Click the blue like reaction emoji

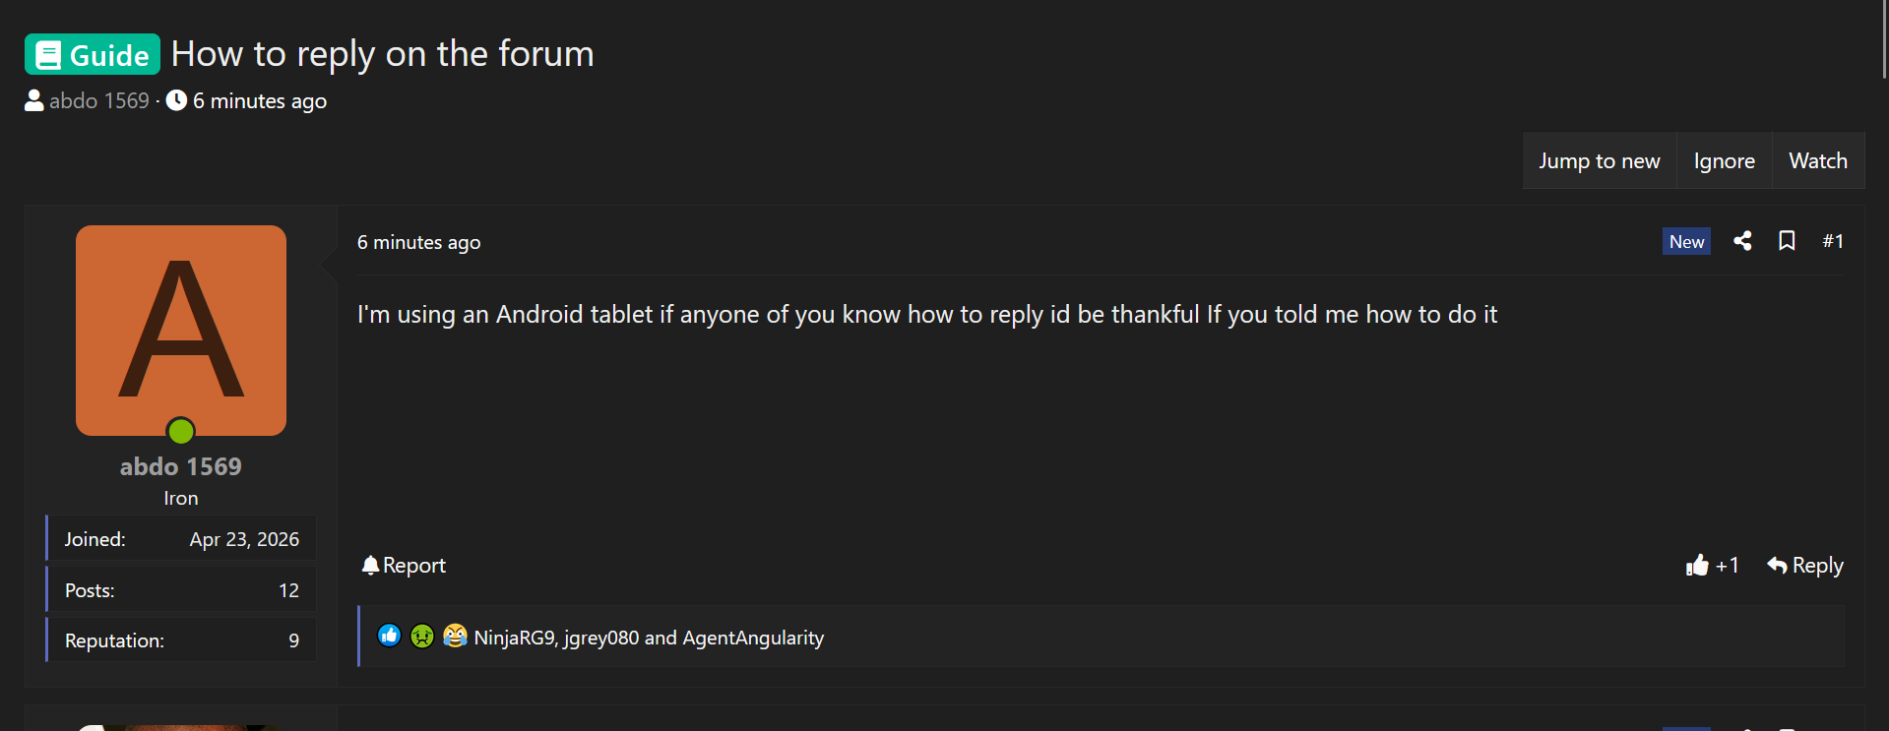coord(389,636)
